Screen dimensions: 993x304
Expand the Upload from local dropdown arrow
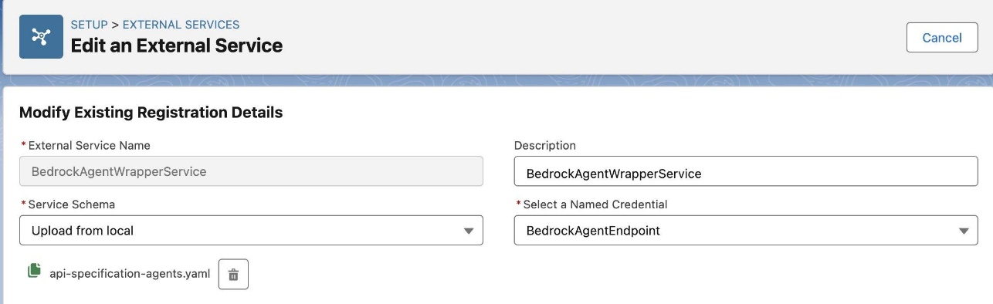tap(468, 231)
